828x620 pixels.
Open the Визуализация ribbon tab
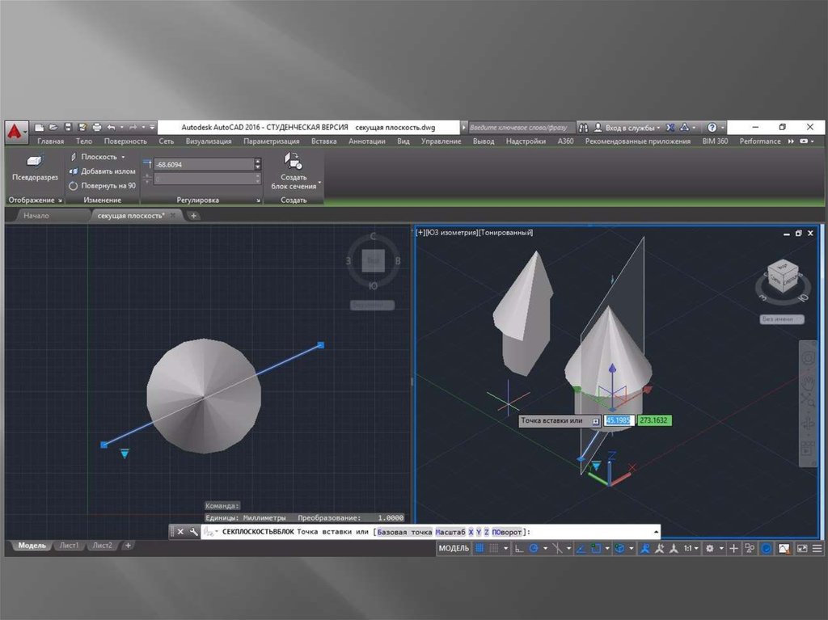click(208, 141)
